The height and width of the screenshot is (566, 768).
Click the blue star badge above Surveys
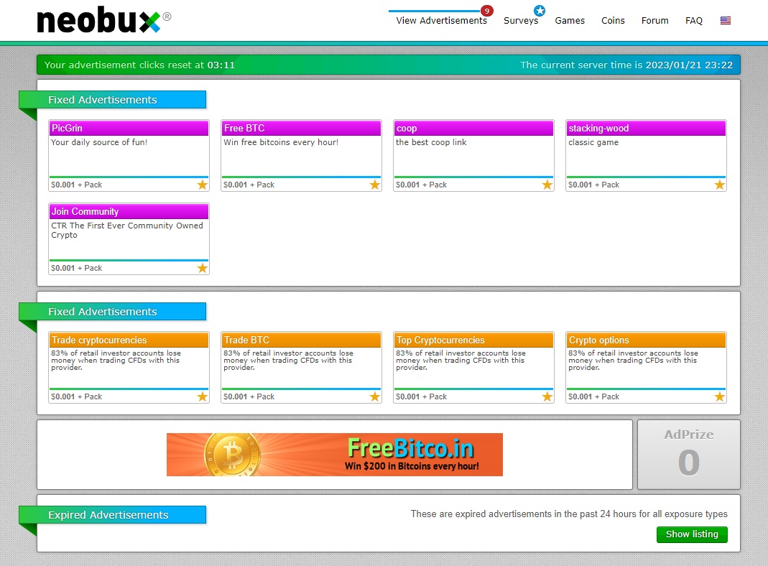point(540,10)
